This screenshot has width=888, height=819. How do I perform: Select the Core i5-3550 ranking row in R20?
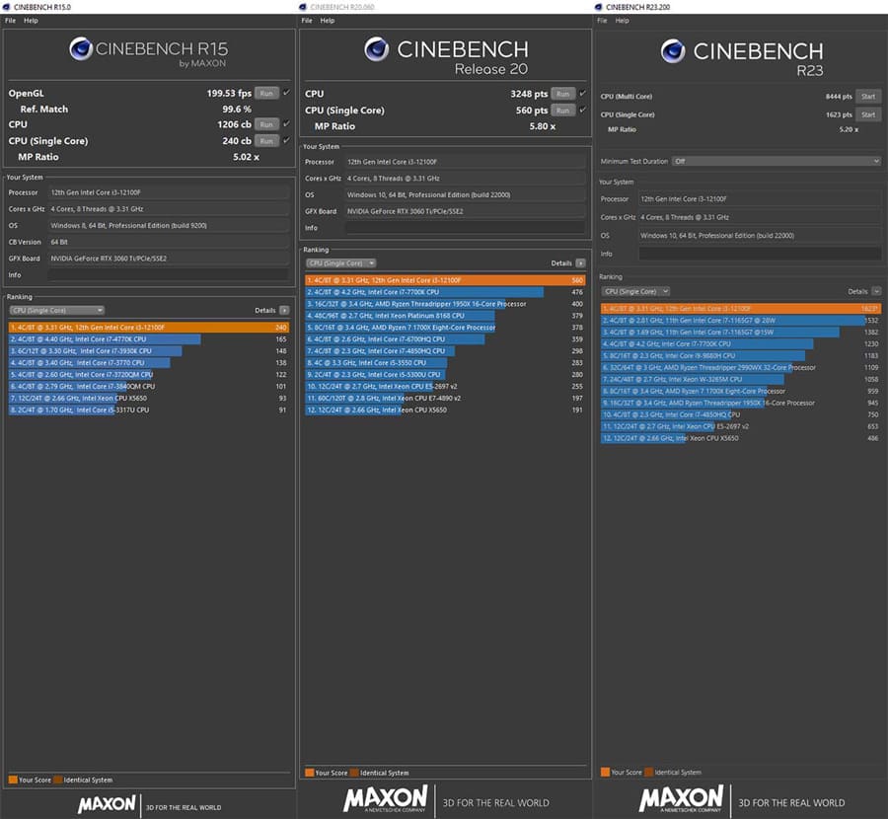click(x=445, y=363)
